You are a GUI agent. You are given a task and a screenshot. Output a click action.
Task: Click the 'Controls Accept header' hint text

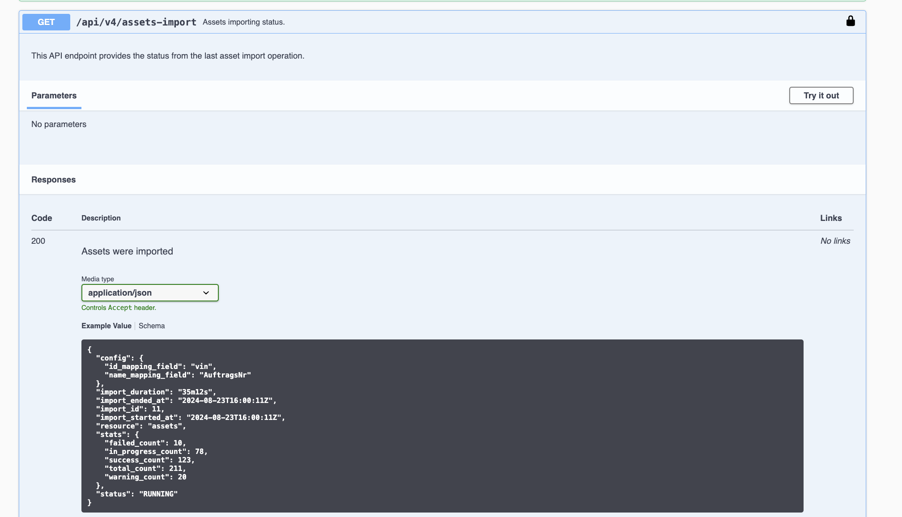pyautogui.click(x=119, y=308)
